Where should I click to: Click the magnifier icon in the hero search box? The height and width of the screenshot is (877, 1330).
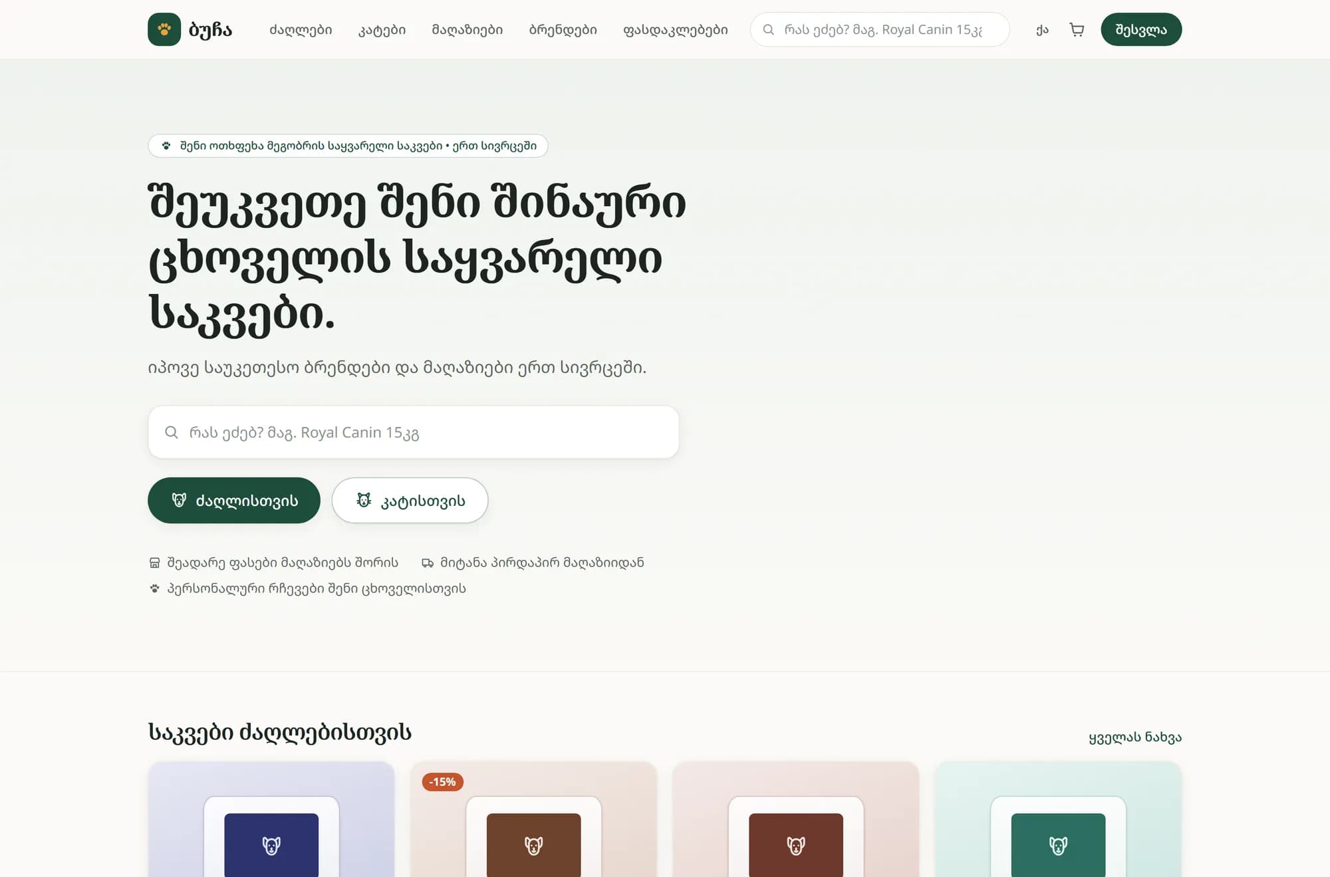click(172, 432)
